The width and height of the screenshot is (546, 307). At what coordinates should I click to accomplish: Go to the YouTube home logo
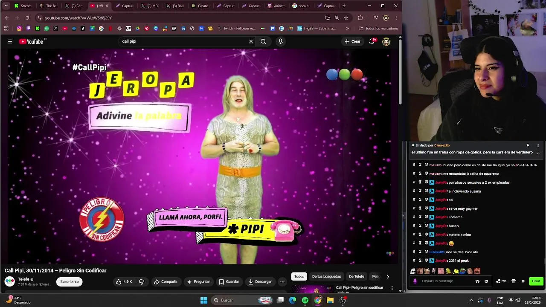tap(31, 41)
